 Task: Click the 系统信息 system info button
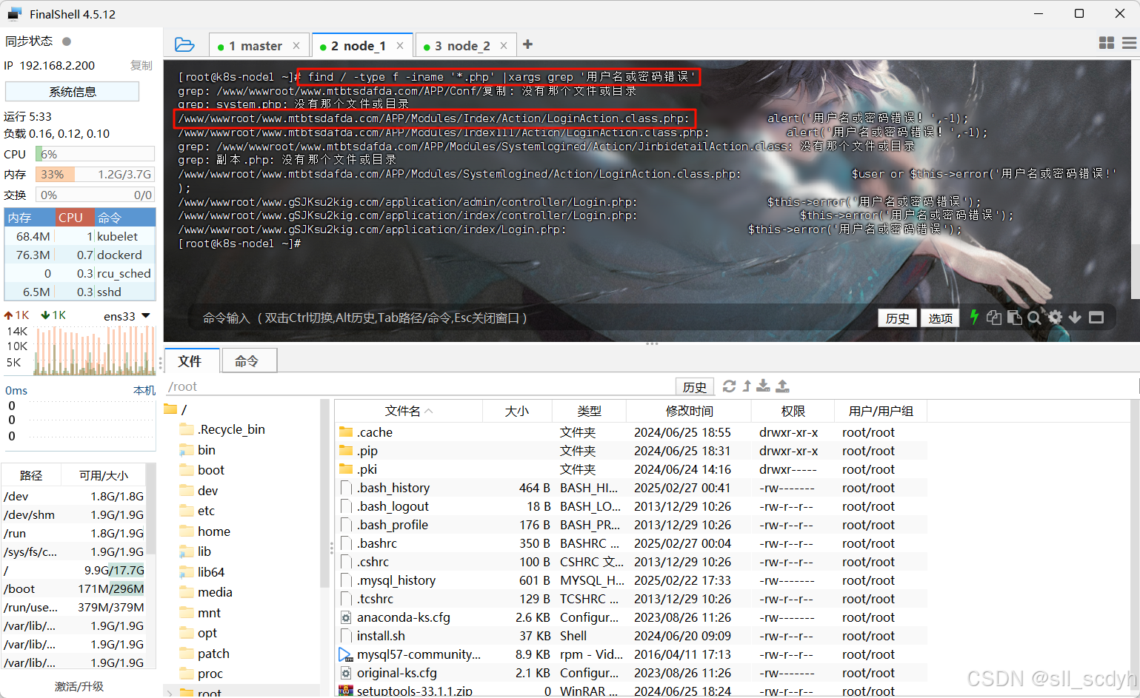tap(72, 92)
